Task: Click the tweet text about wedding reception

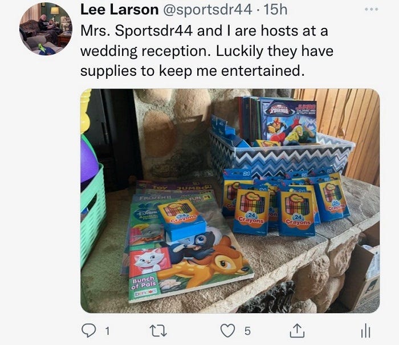Action: [206, 51]
